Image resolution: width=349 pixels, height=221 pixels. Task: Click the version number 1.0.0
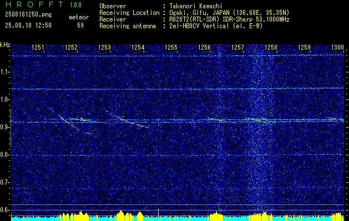pos(75,4)
